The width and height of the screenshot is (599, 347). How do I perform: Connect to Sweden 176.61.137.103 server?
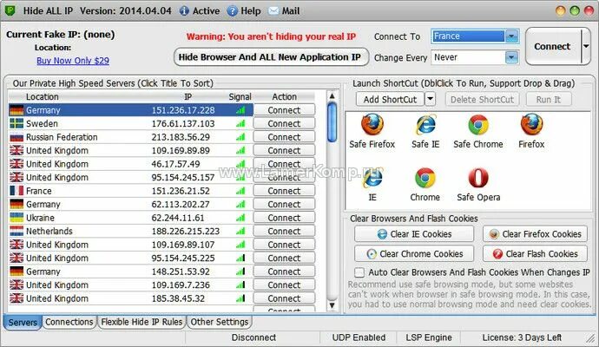point(284,123)
